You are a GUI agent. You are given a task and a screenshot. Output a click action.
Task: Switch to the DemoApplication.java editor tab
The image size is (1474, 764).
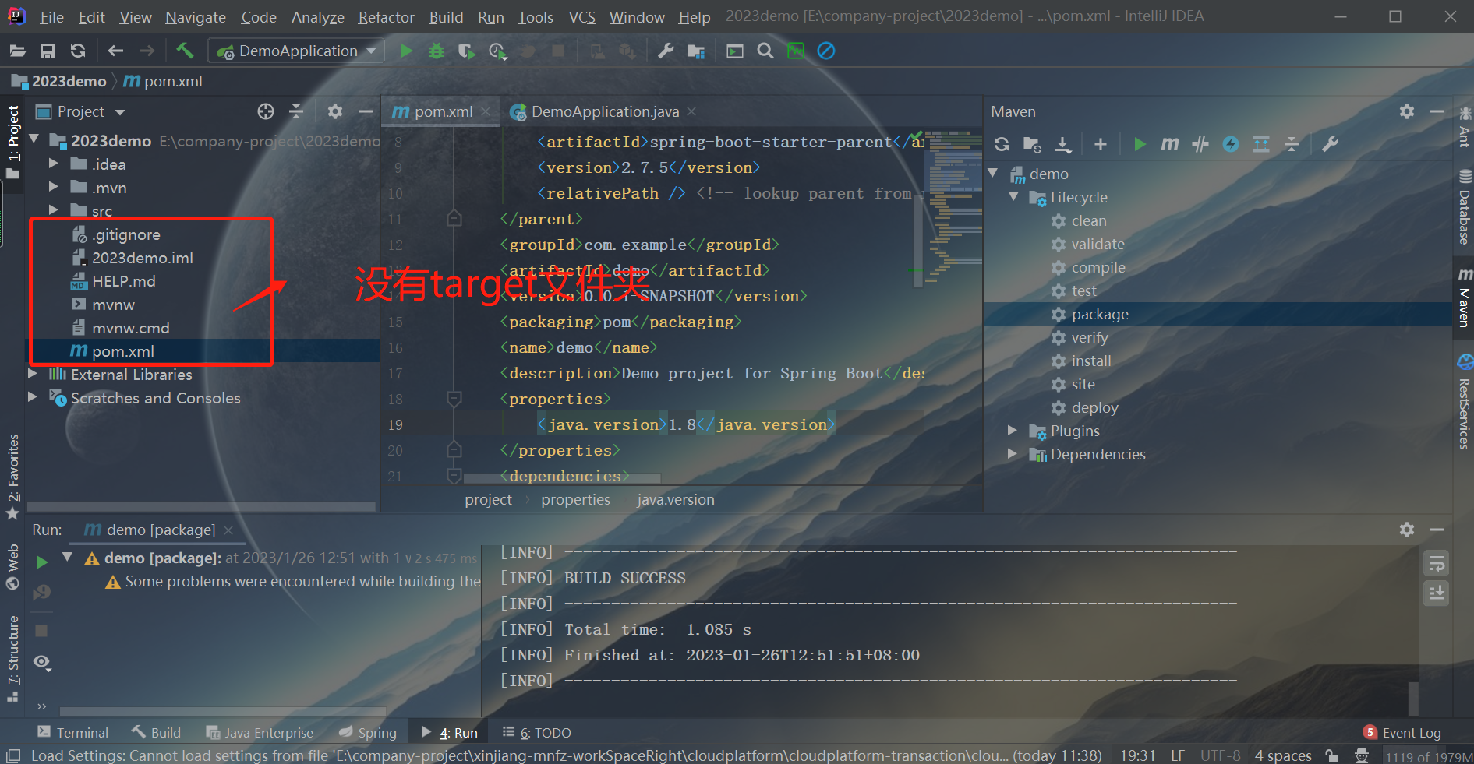605,112
